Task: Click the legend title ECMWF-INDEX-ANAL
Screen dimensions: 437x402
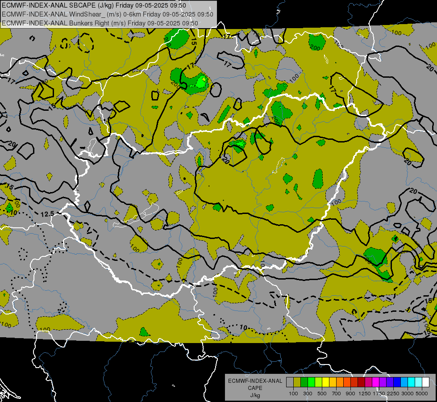Action: tap(255, 381)
